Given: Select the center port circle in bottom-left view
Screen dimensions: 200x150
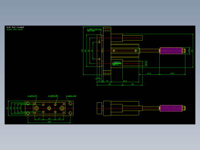Looking at the screenshot, I should pos(49,108).
